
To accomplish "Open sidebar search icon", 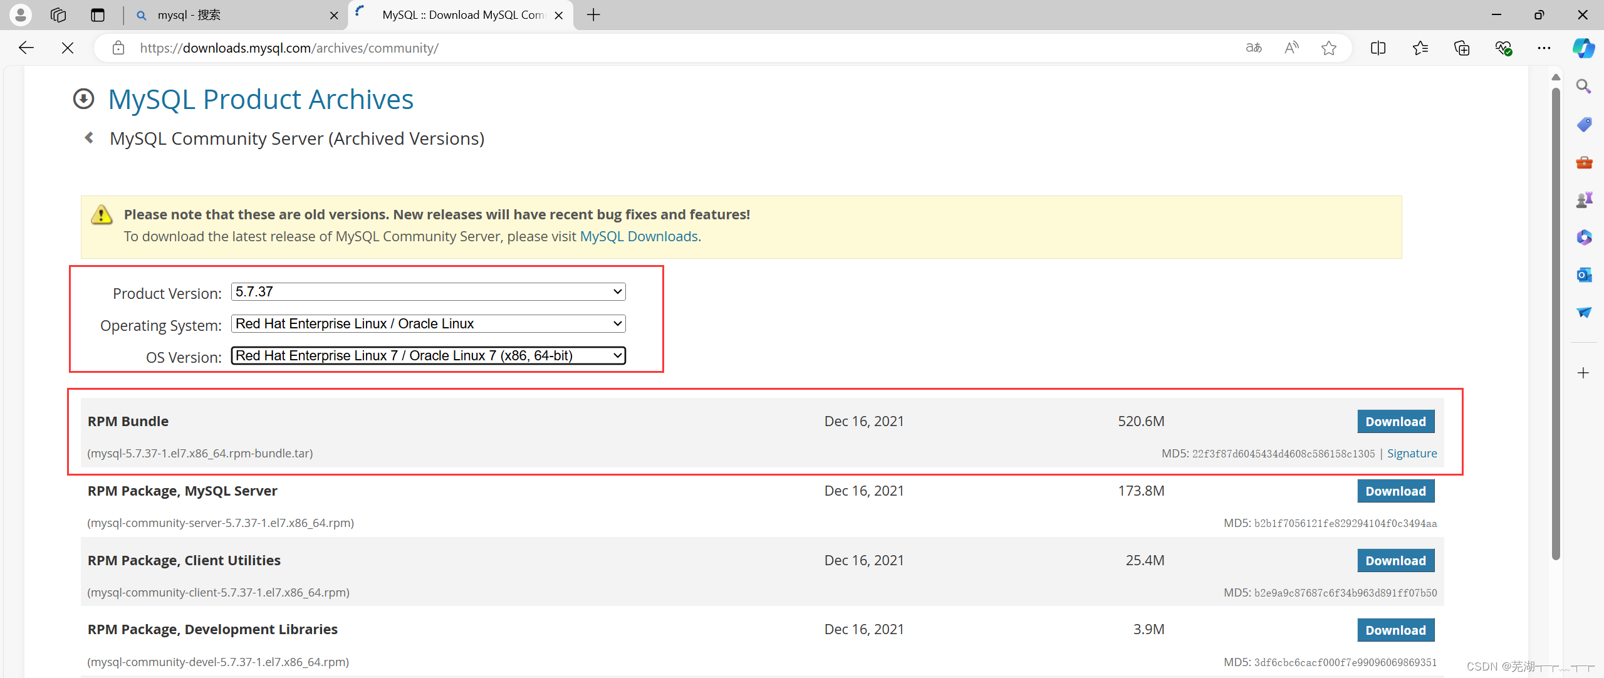I will [1584, 86].
